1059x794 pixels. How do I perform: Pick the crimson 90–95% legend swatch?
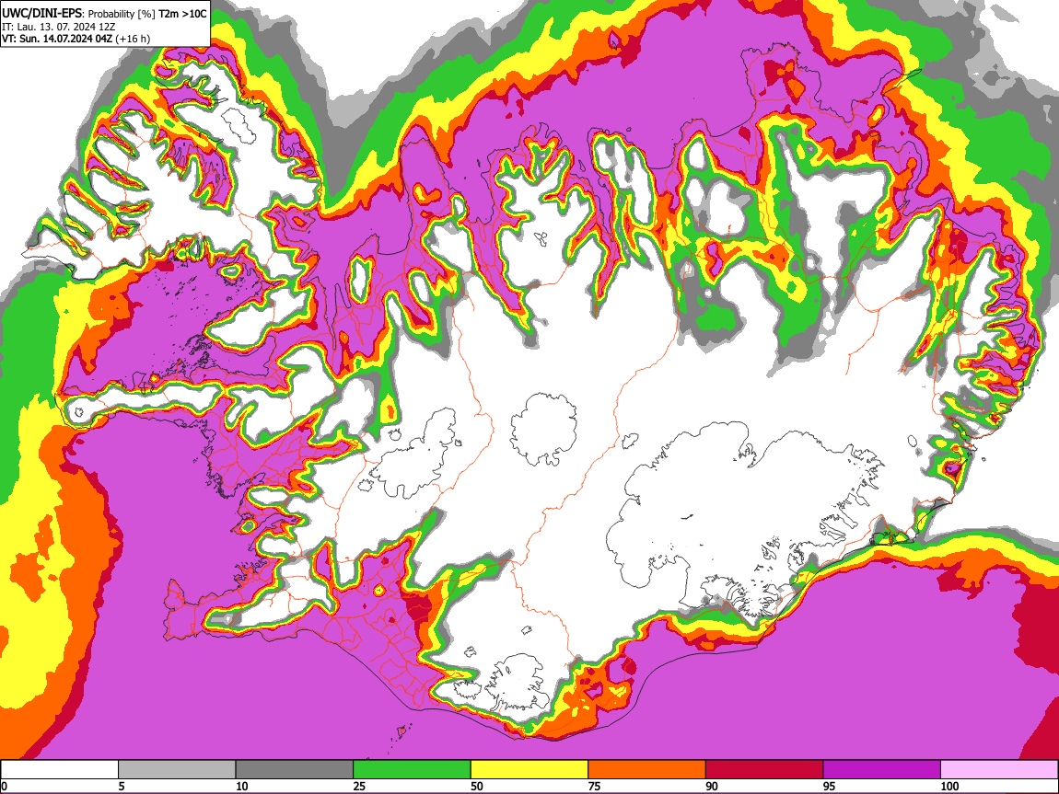764,769
